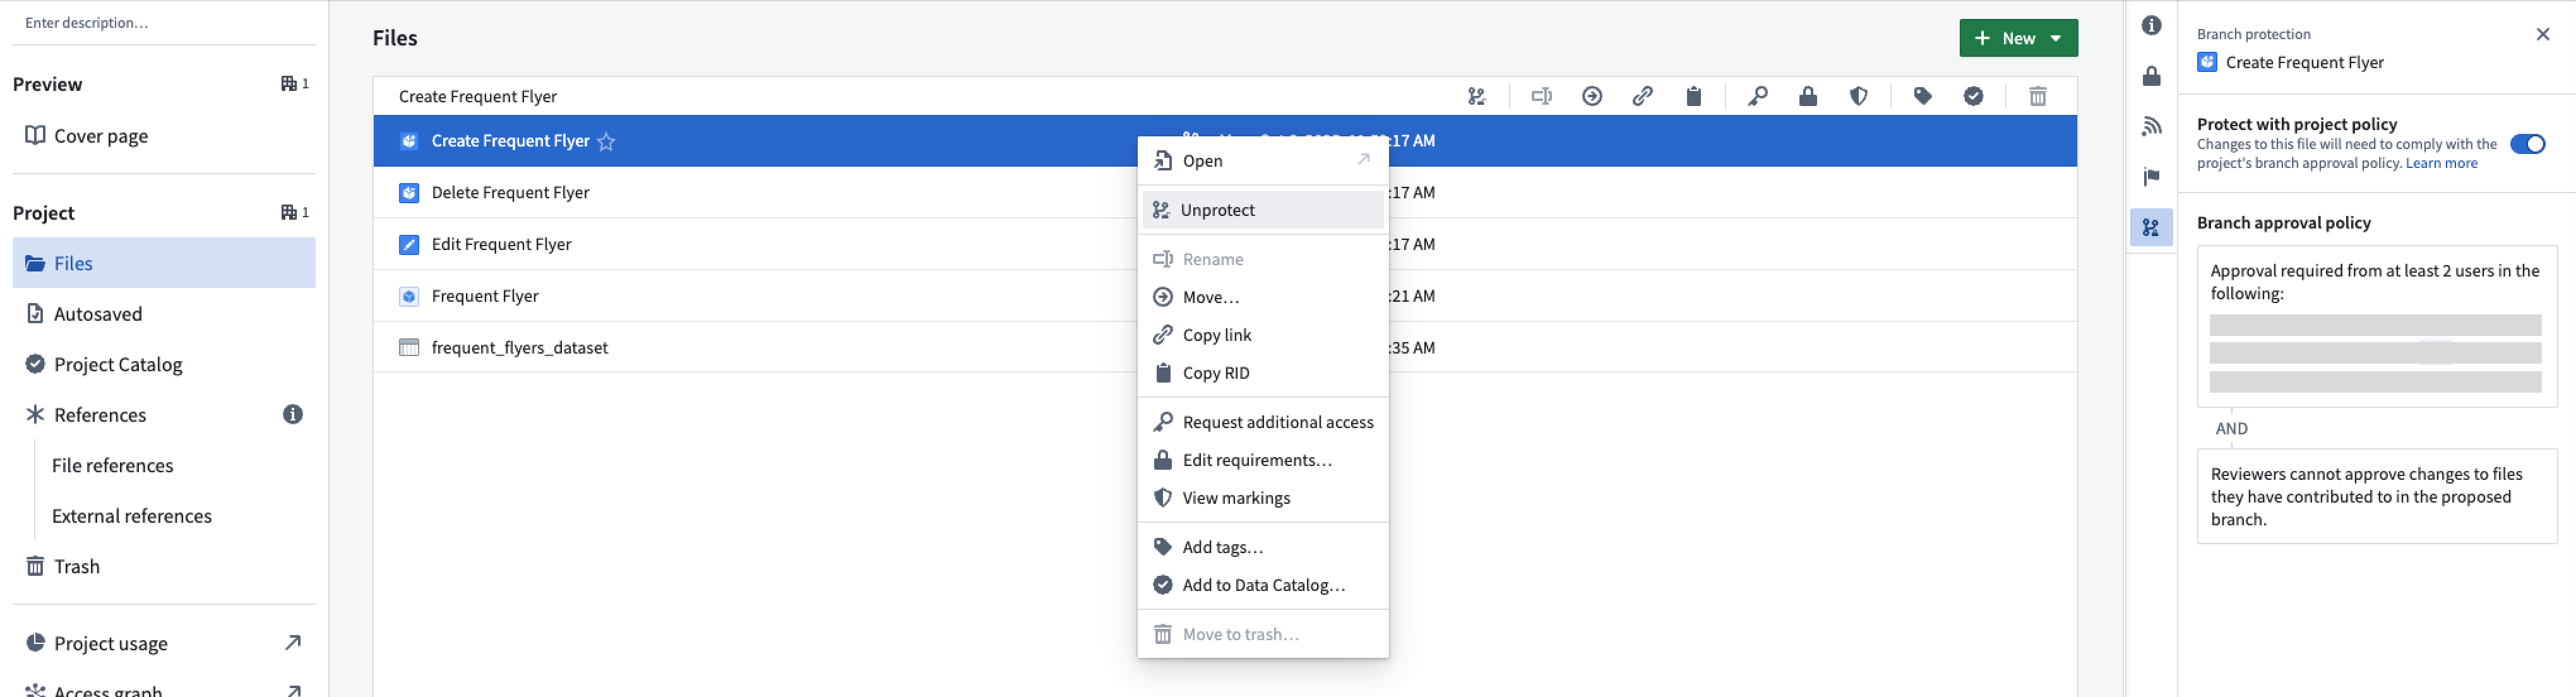The height and width of the screenshot is (697, 2576).
Task: Click the key icon to request access
Action: [x=1757, y=96]
